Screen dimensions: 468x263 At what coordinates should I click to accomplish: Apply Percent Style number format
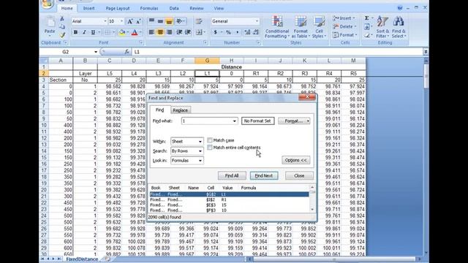coord(228,32)
